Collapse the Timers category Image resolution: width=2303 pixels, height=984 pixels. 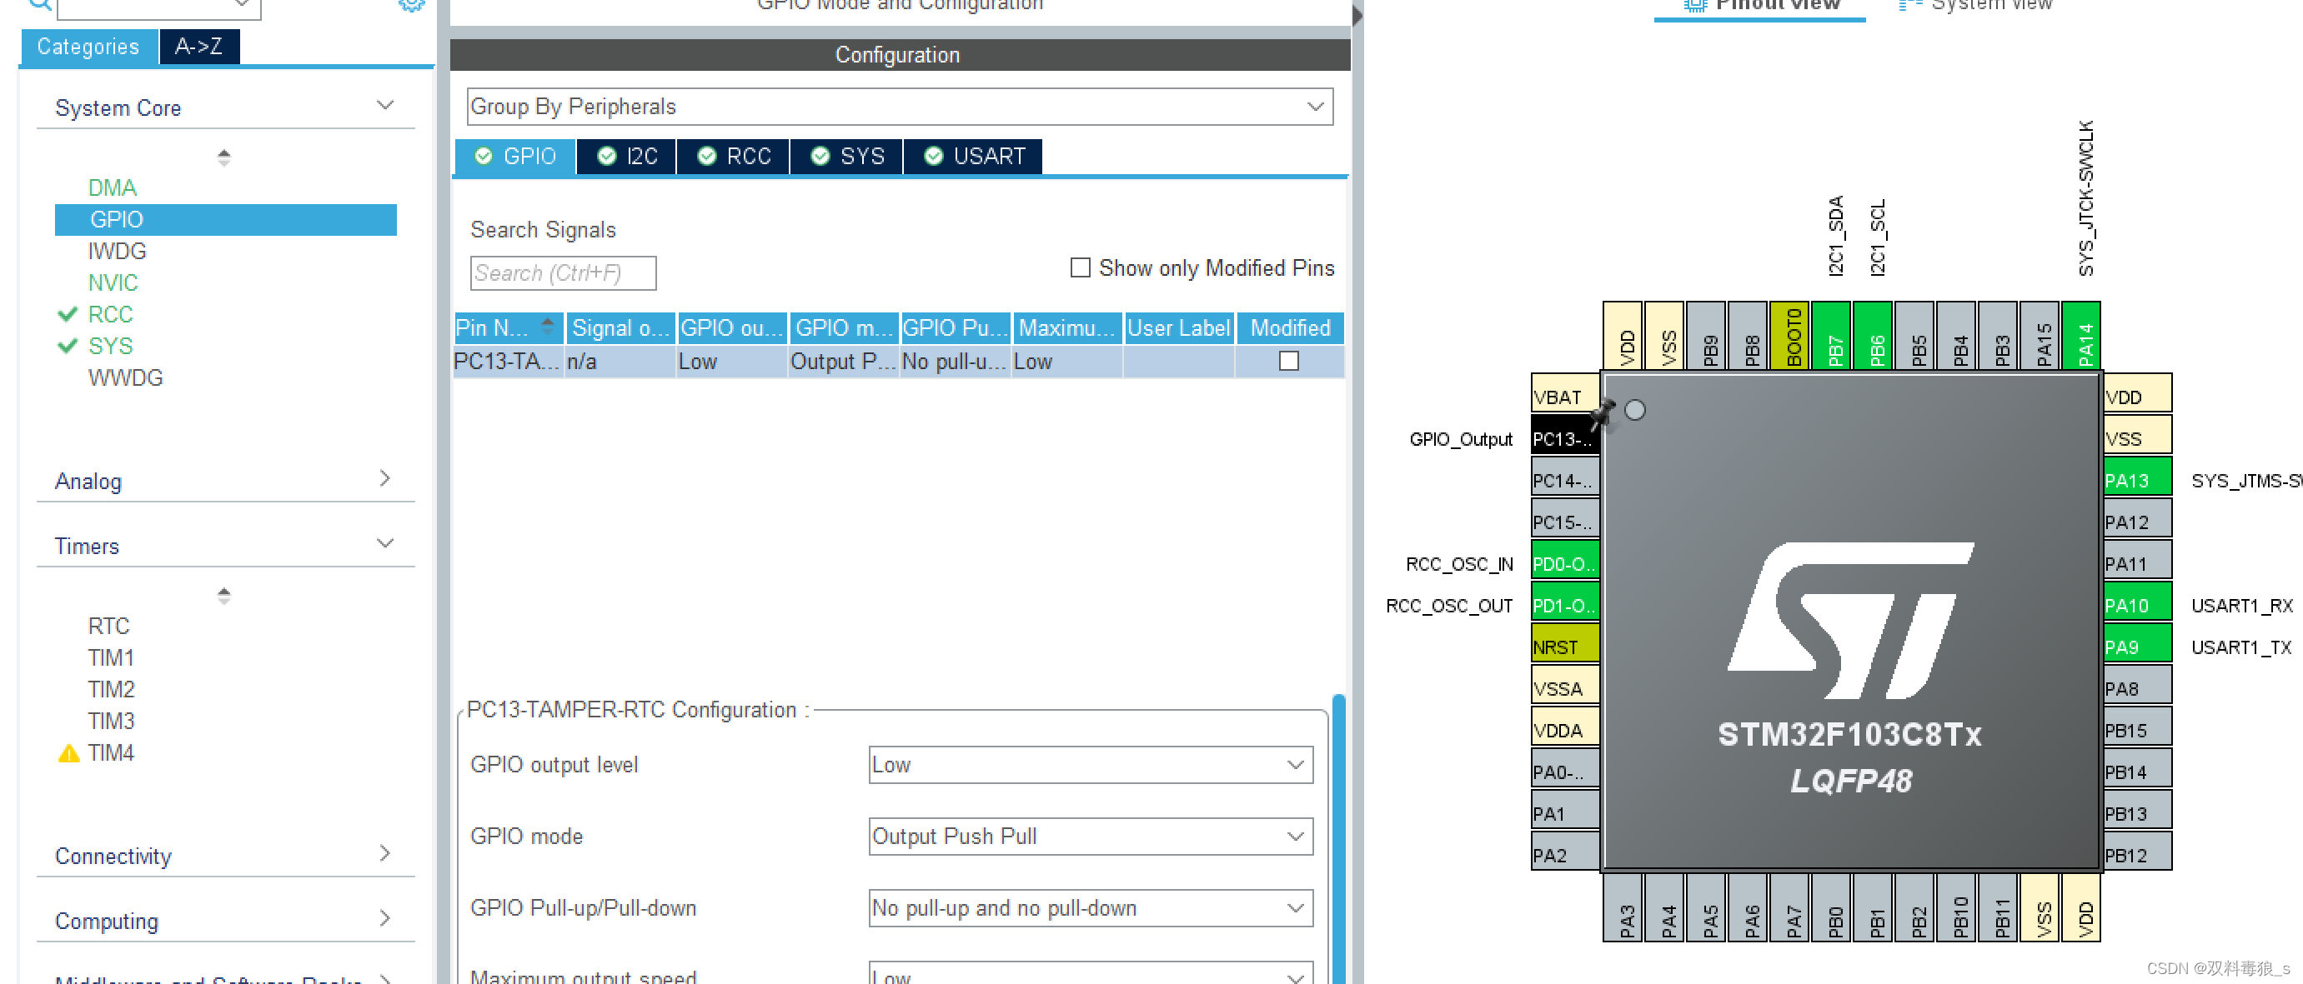(385, 543)
